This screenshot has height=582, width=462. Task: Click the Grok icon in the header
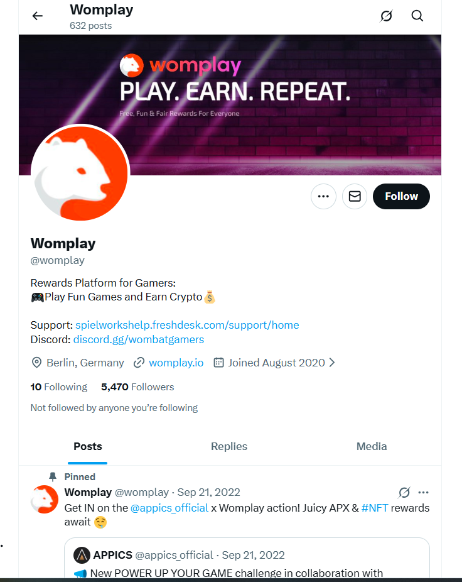coord(387,16)
